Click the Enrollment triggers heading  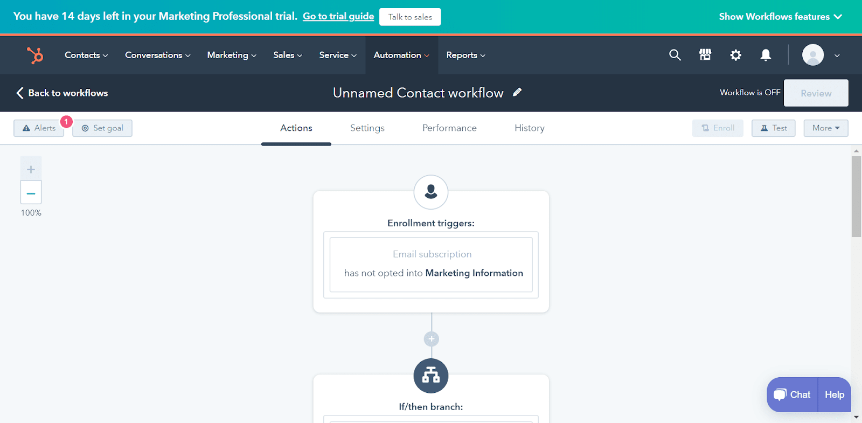pyautogui.click(x=431, y=223)
